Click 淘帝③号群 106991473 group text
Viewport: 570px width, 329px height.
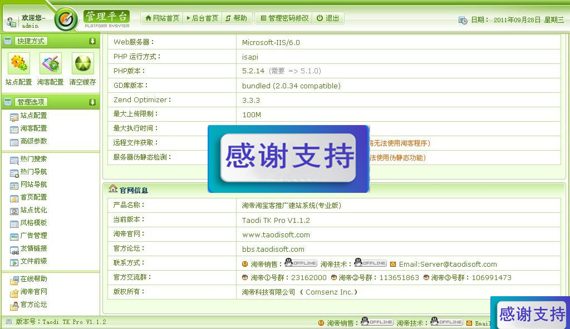pos(471,278)
